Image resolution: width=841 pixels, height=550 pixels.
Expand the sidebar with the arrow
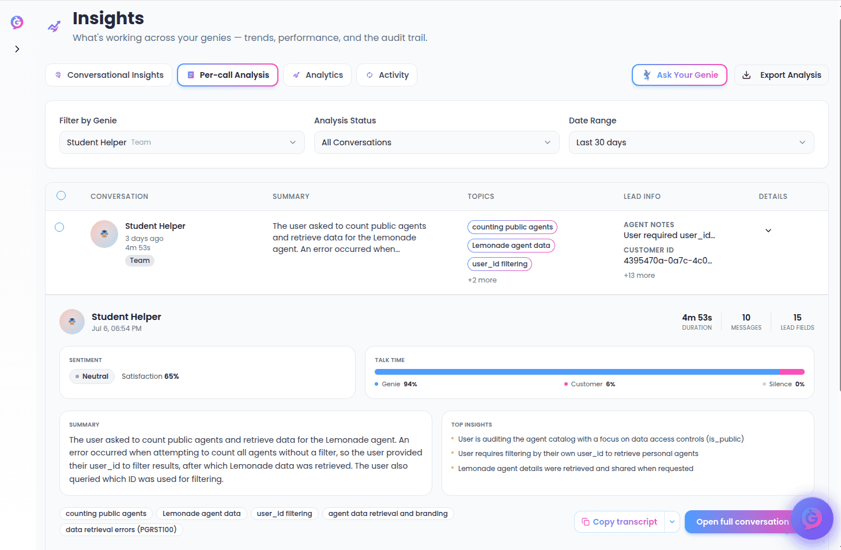17,49
